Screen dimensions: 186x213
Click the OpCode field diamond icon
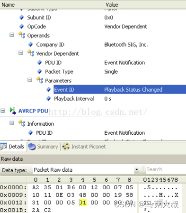pyautogui.click(x=21, y=27)
